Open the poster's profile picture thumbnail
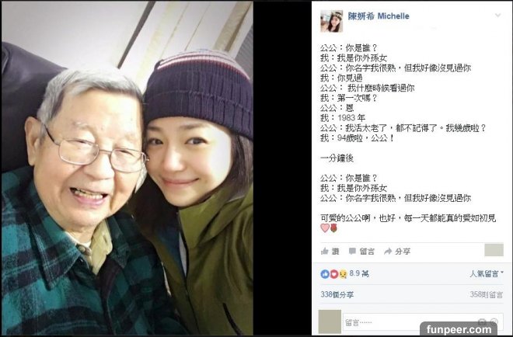 pyautogui.click(x=331, y=21)
